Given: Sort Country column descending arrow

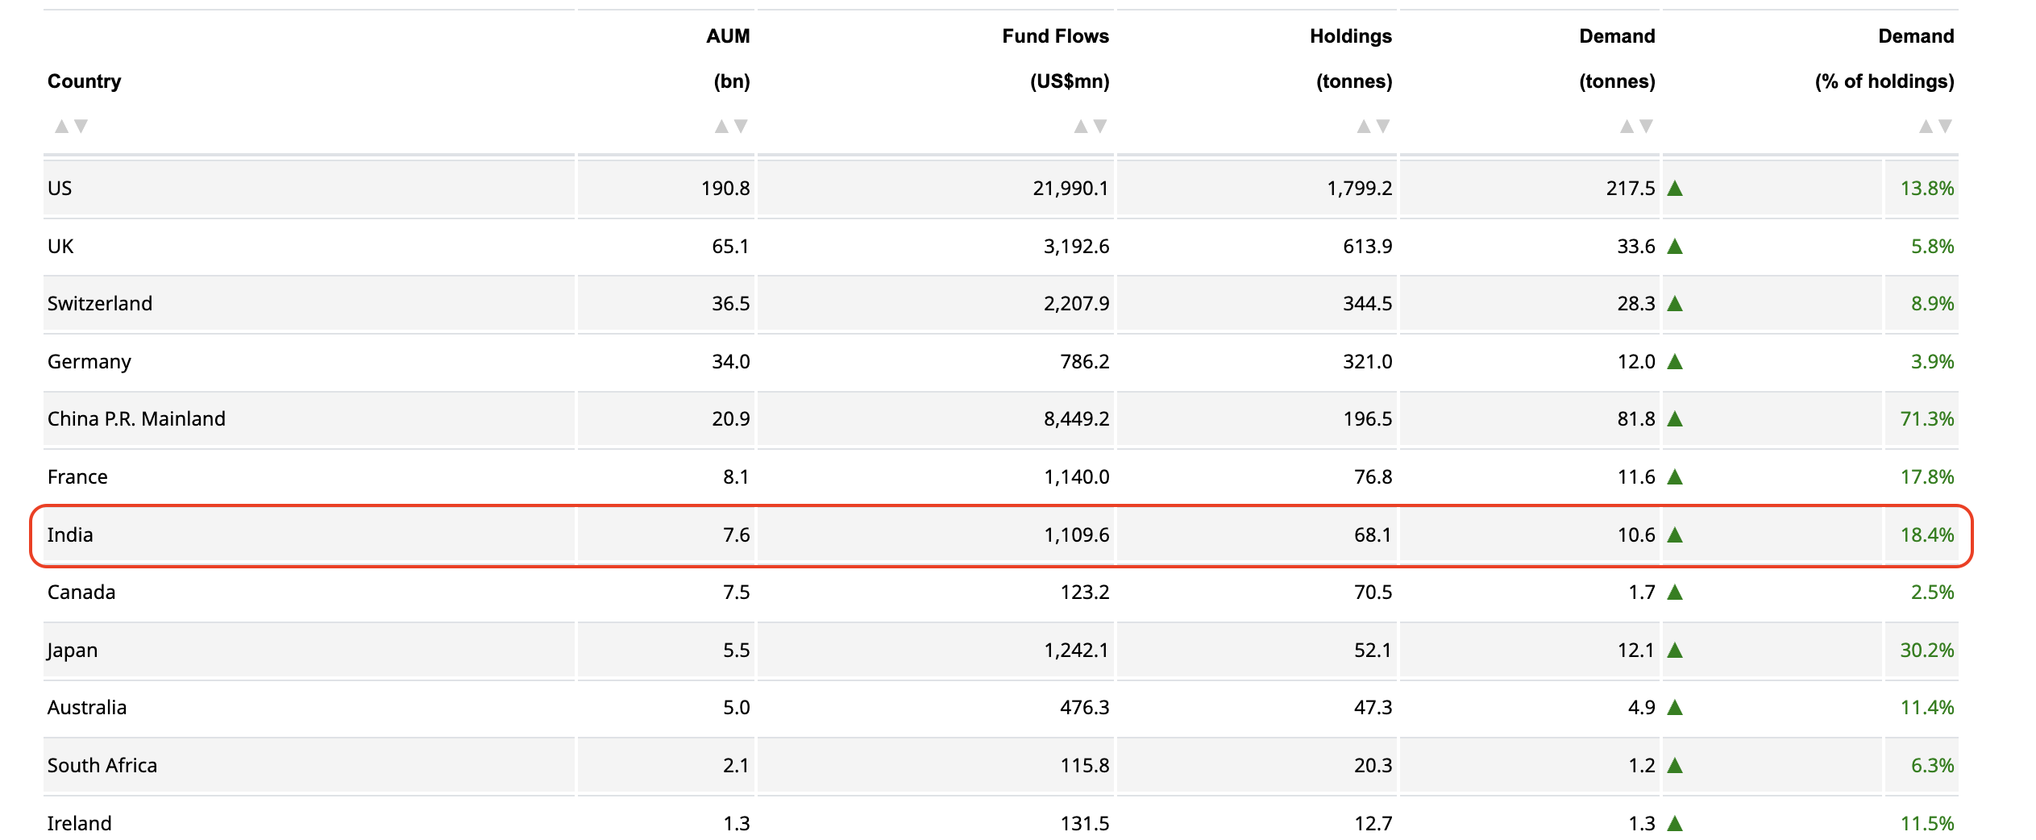Looking at the screenshot, I should (x=81, y=127).
